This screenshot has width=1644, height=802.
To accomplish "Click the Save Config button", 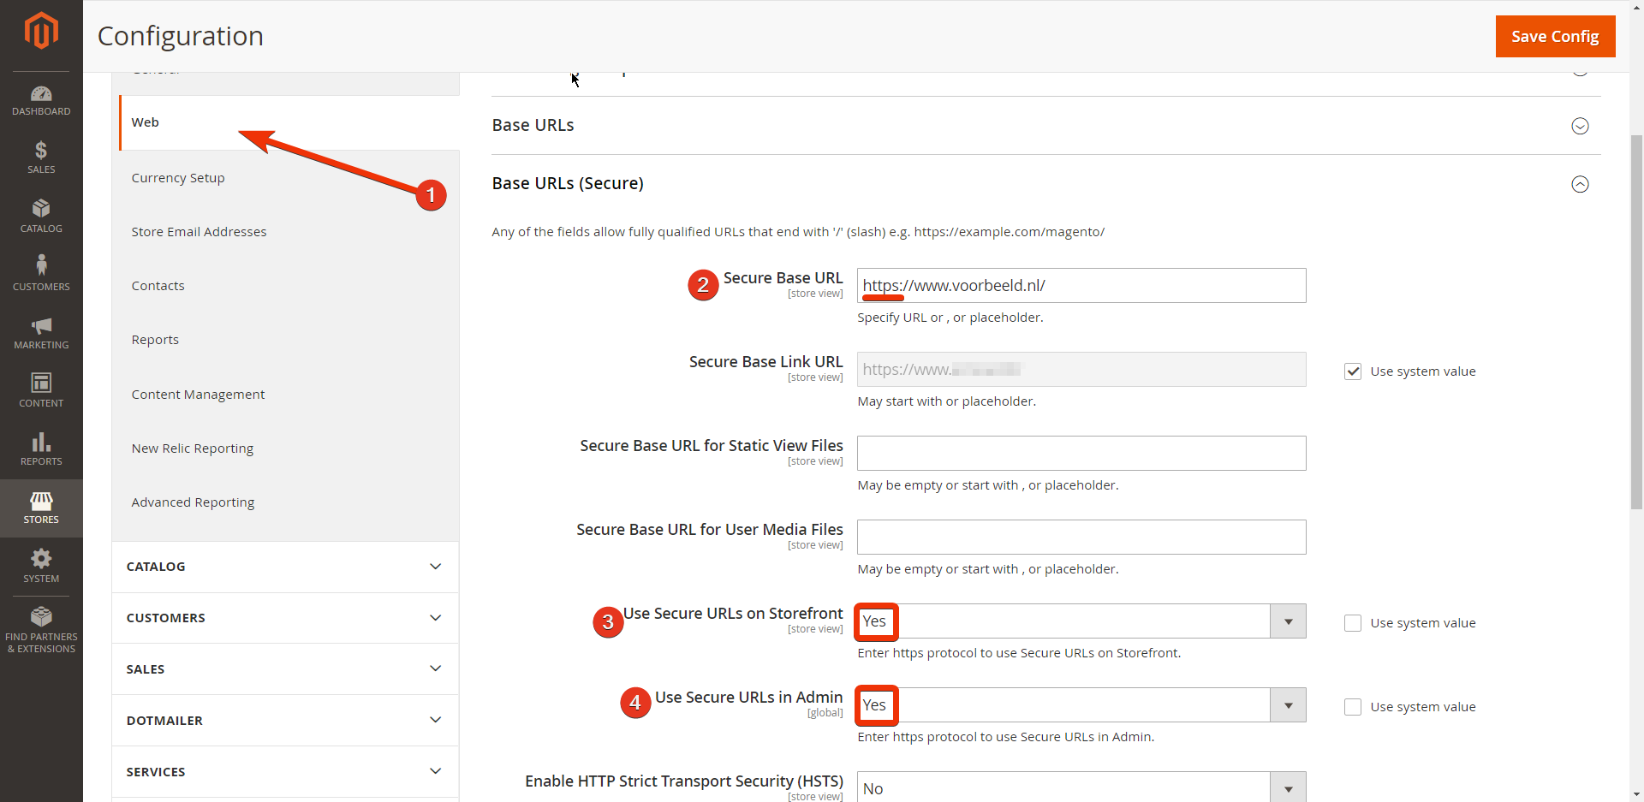I will pyautogui.click(x=1555, y=36).
